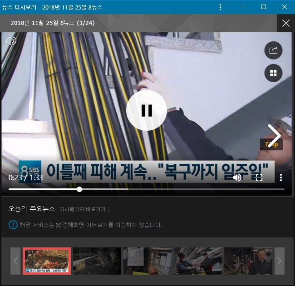Select the first highlighted news thumbnail
This screenshot has height=286, width=295.
[x=47, y=261]
